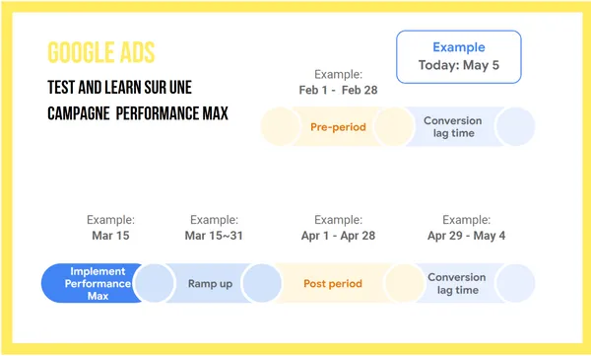Select the Feb 1 - Feb 28 date text
The width and height of the screenshot is (591, 356).
(338, 90)
